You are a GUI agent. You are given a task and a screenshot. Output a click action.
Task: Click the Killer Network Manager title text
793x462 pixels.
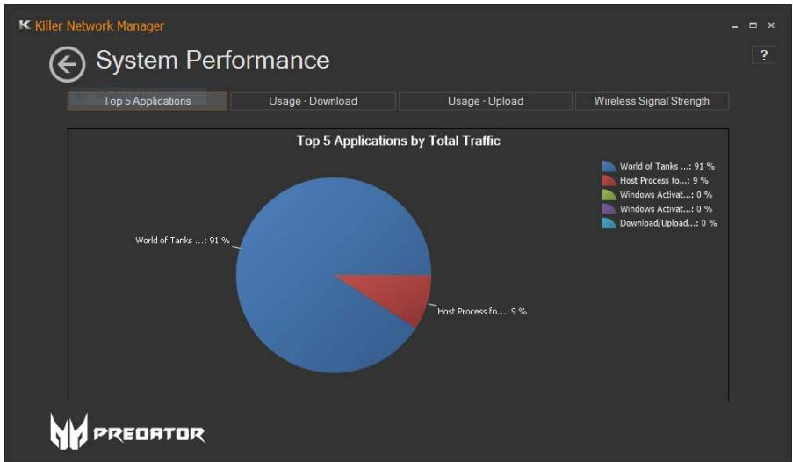pos(99,25)
